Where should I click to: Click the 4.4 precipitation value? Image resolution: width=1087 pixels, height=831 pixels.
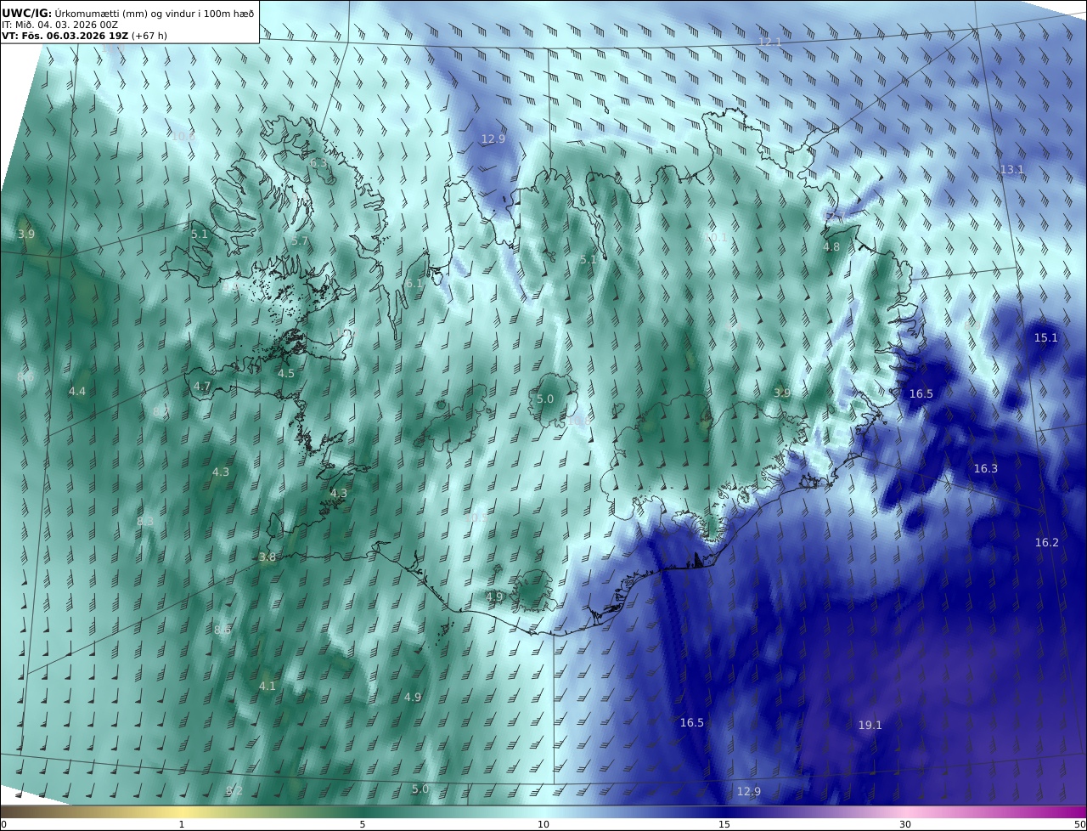pos(77,392)
